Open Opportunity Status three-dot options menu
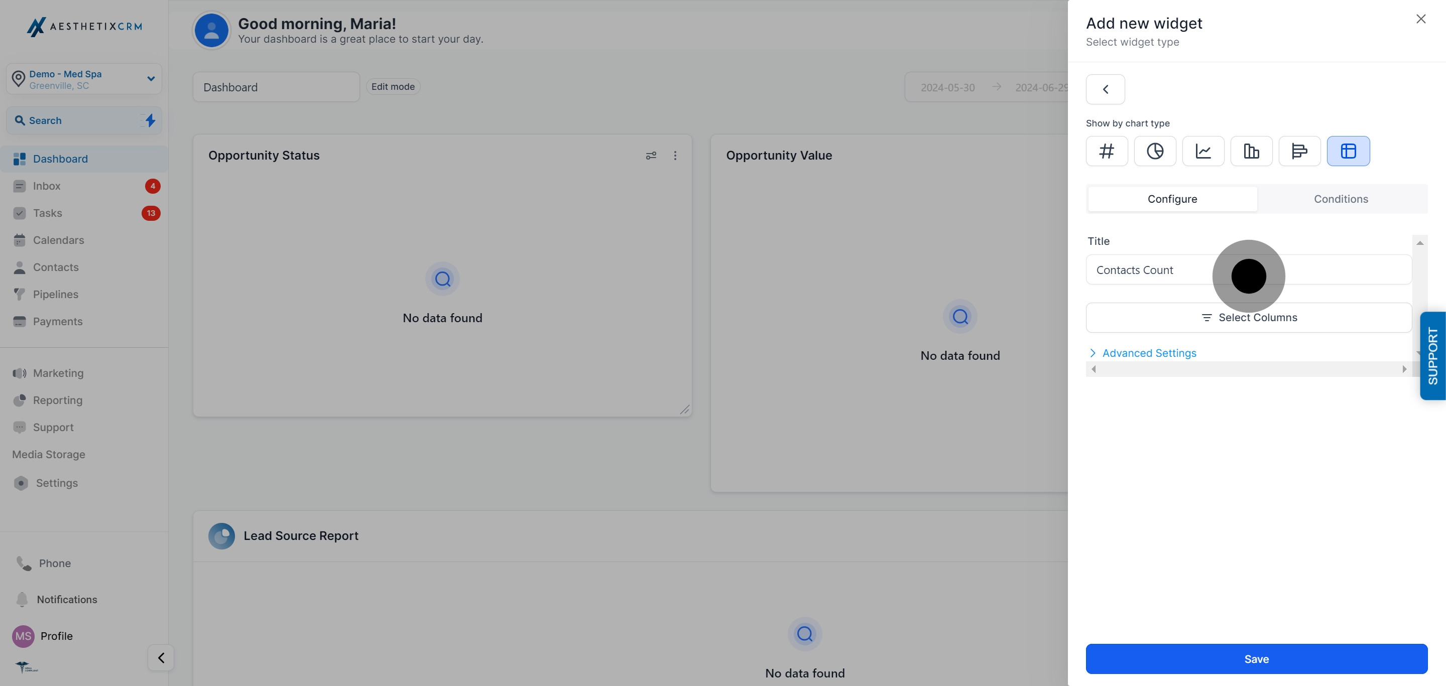This screenshot has height=686, width=1446. tap(675, 156)
